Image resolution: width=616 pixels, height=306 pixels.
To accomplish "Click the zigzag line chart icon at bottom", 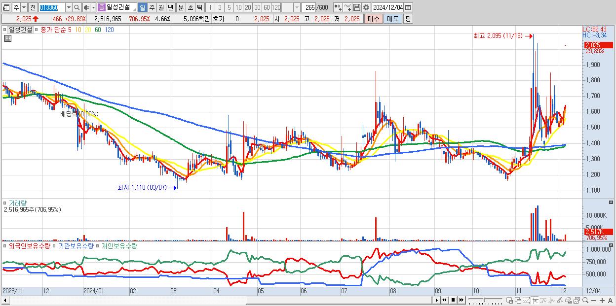I will (552, 300).
